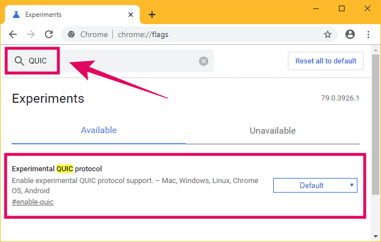Screen dimensions: 381x242
Task: Select the Available tab
Action: (99, 130)
